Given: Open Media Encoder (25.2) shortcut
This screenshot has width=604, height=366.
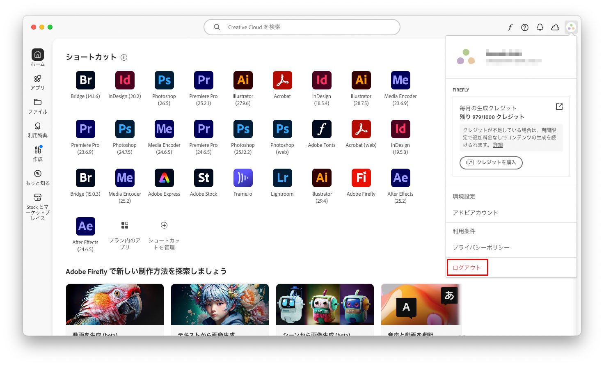Looking at the screenshot, I should tap(125, 178).
